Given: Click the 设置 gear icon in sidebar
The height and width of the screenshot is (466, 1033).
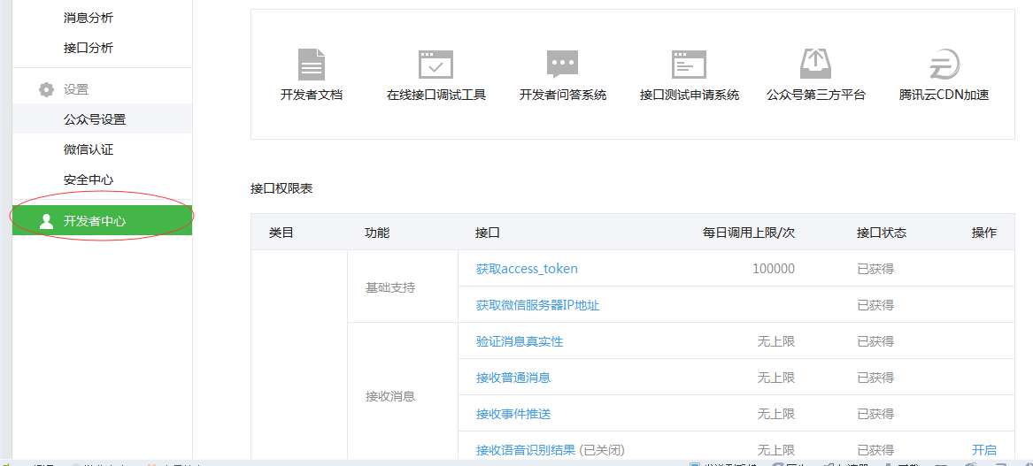Looking at the screenshot, I should [46, 89].
